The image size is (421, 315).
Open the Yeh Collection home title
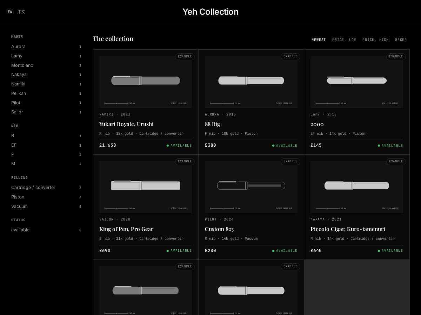click(210, 12)
